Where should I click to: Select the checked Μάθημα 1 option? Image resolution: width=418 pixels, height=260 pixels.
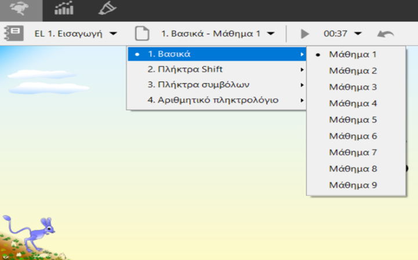coord(353,54)
